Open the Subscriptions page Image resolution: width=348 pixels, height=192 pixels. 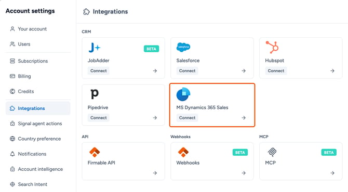[x=38, y=61]
